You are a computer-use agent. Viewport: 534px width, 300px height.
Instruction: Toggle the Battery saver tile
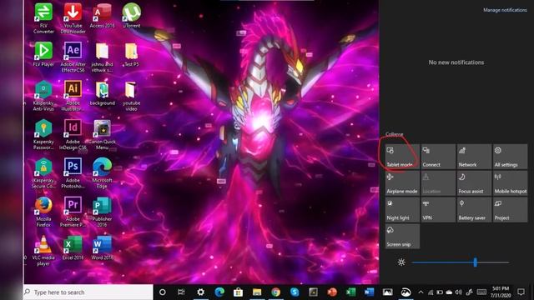[x=474, y=209]
